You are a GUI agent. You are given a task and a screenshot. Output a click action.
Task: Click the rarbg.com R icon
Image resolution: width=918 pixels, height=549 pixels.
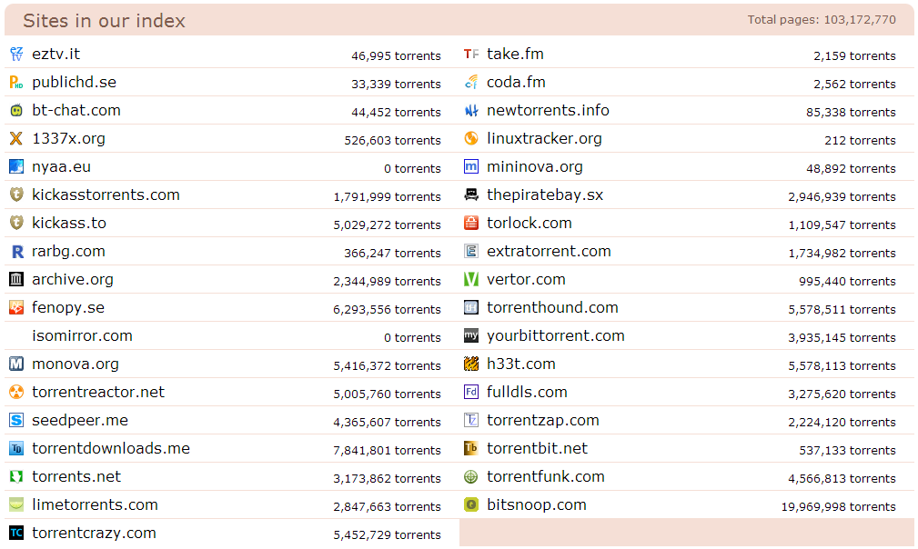pyautogui.click(x=16, y=252)
